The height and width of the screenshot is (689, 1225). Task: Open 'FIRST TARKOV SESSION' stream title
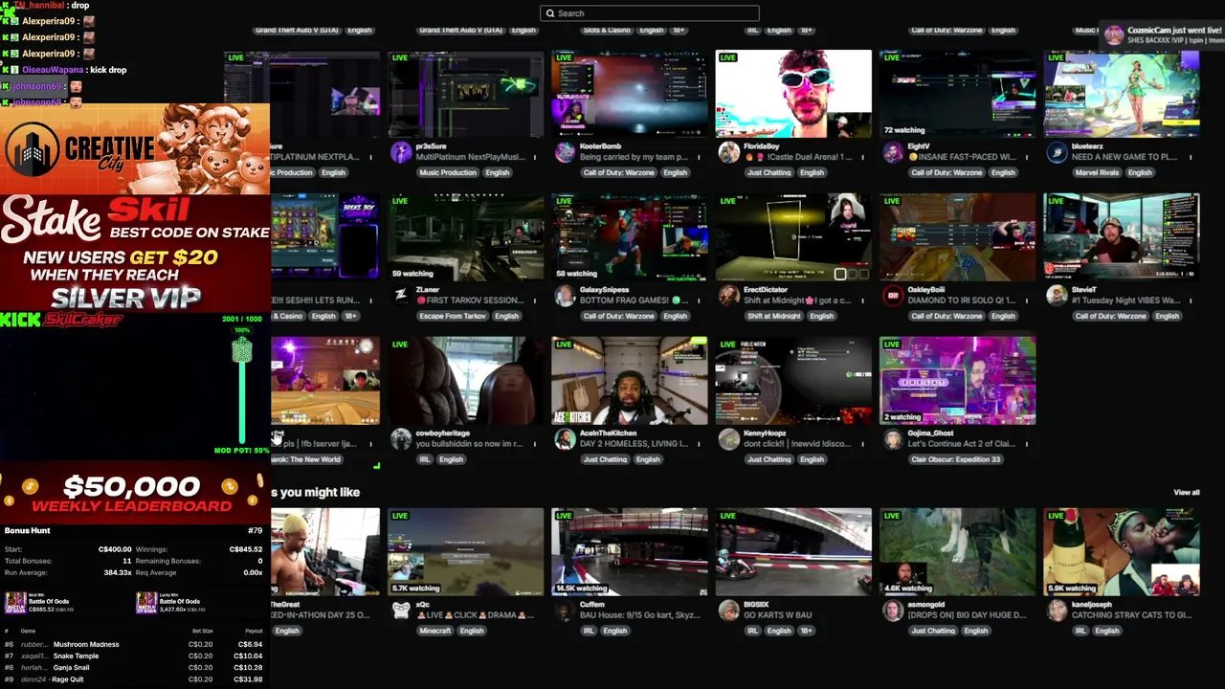(x=469, y=300)
